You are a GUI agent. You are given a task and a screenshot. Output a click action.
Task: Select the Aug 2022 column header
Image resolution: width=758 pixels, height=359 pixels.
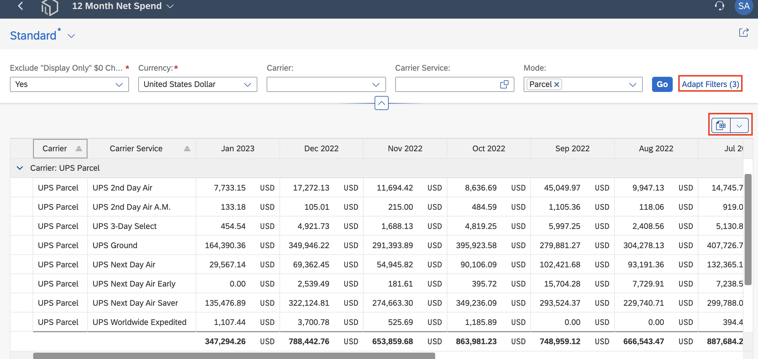tap(656, 148)
